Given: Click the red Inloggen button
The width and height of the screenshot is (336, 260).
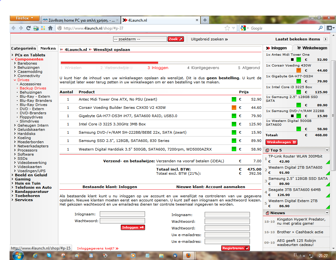Looking at the screenshot, I should point(133,227).
